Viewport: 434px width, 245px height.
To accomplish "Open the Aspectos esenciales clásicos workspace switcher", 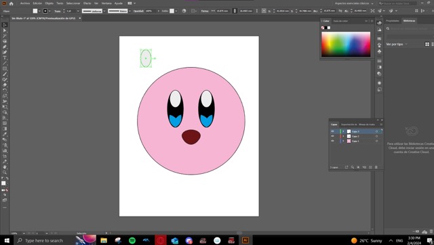I will coord(354,3).
